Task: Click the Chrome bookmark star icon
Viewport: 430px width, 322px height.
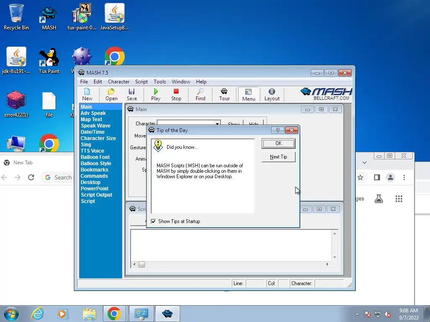Action: (x=360, y=177)
